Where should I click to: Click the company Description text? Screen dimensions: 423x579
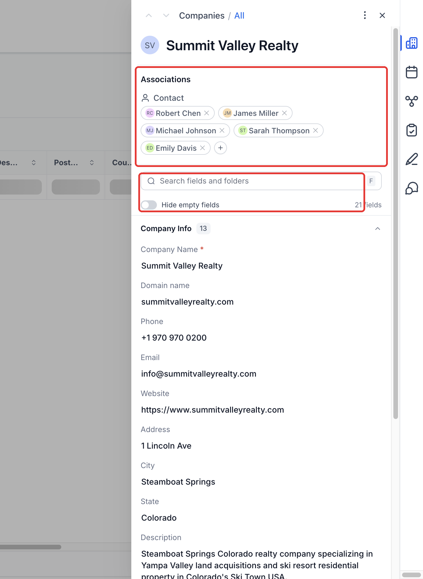[x=257, y=565]
